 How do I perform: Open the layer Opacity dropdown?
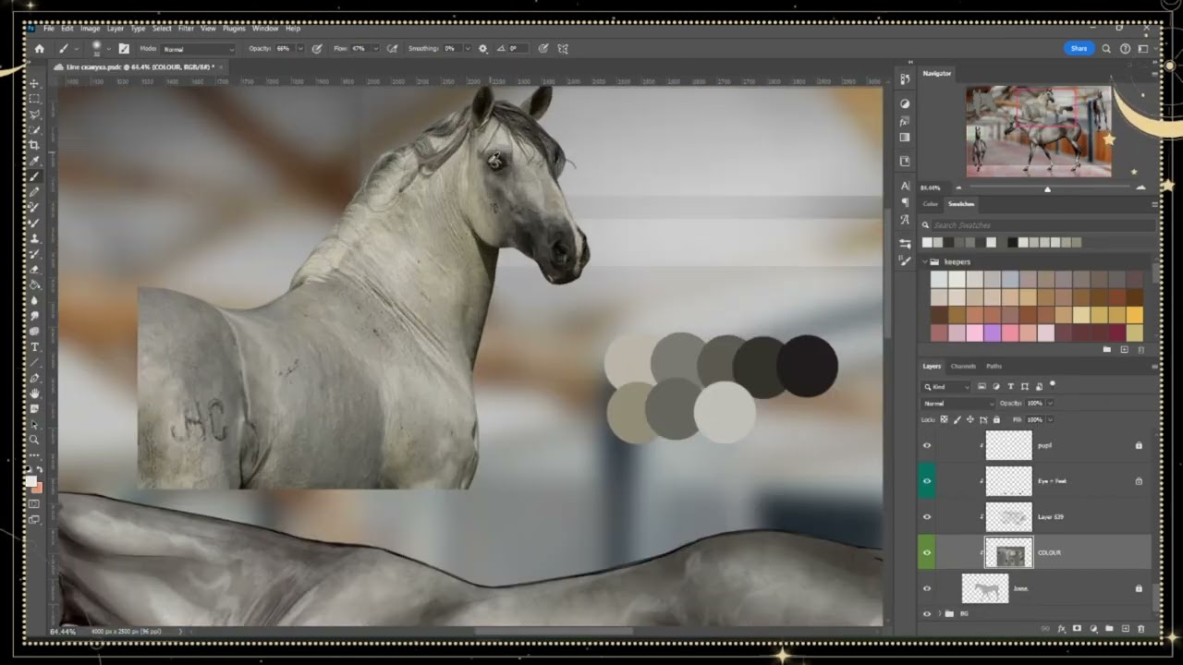(x=1050, y=403)
